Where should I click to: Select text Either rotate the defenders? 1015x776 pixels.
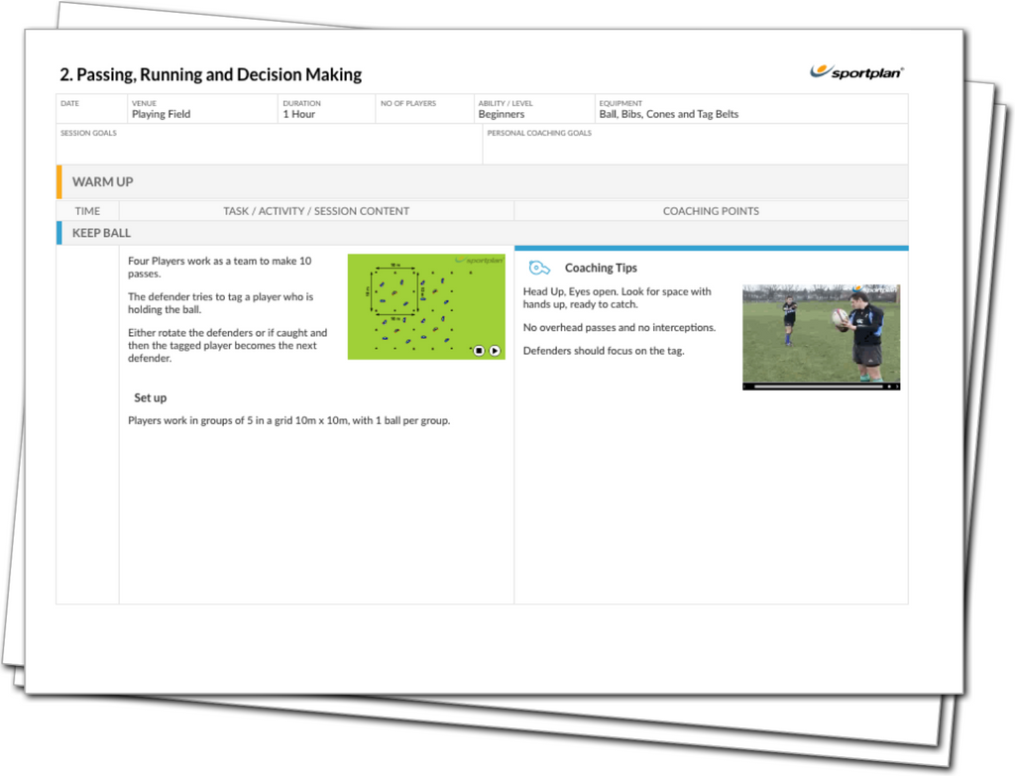[227, 345]
